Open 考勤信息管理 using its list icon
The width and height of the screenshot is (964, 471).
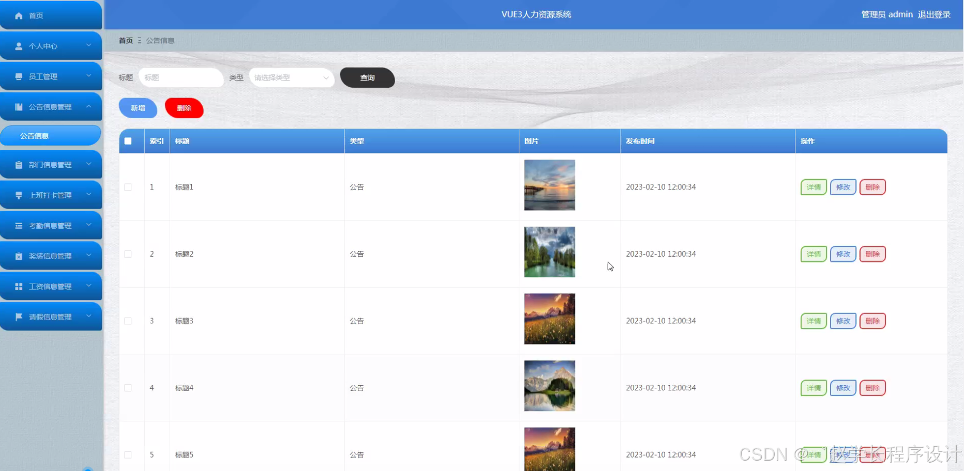[19, 225]
